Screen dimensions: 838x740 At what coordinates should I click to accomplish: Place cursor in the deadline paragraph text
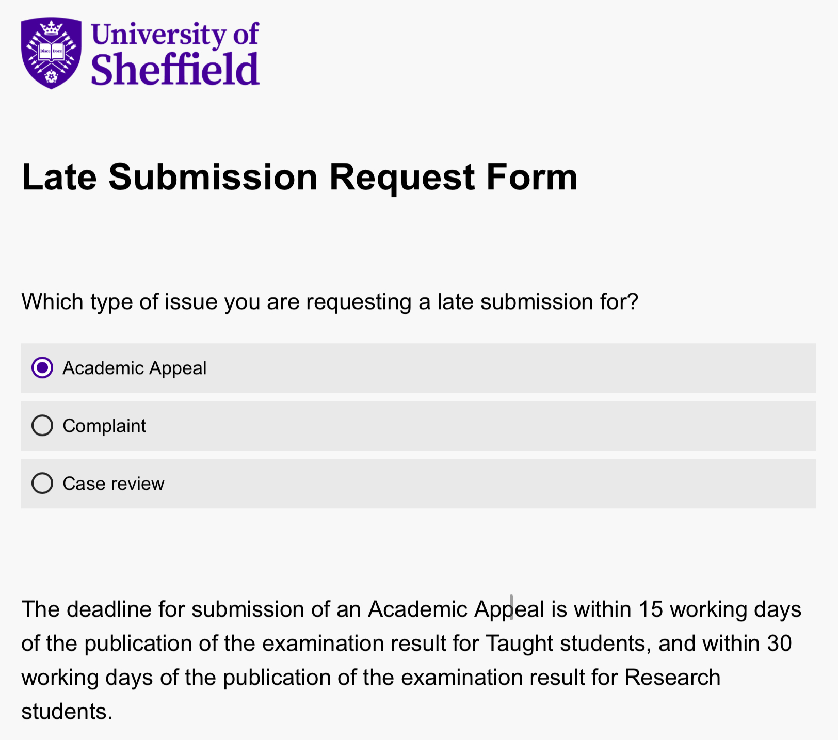(361, 643)
